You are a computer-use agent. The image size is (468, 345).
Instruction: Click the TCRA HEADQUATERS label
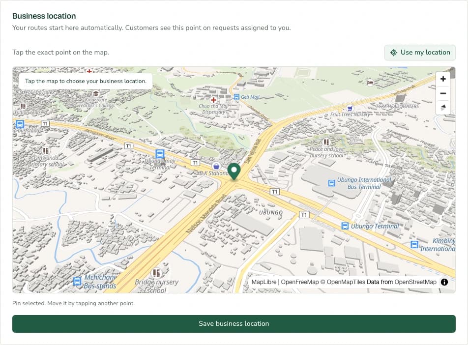tap(397, 106)
